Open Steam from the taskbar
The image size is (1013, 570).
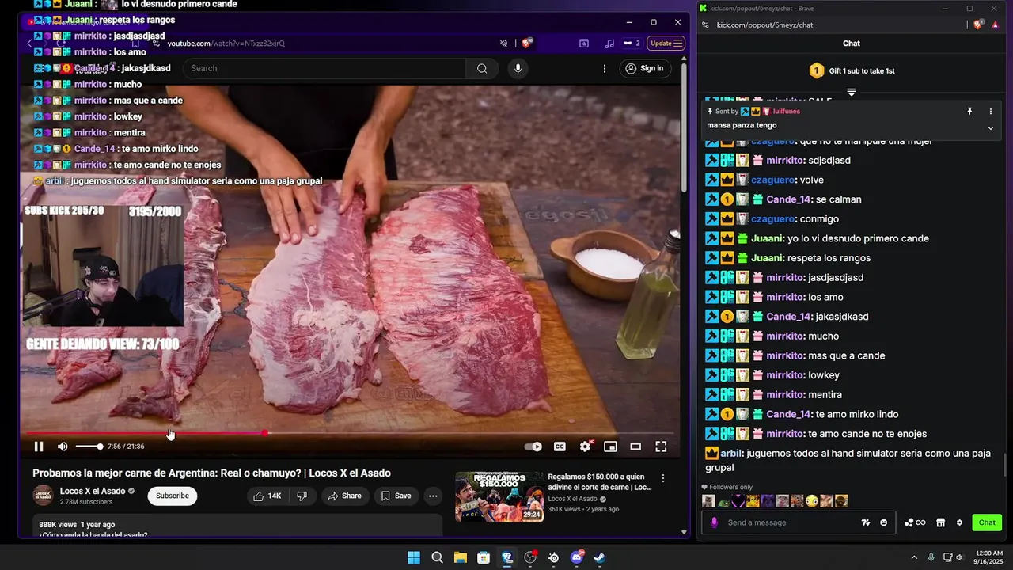coord(600,557)
